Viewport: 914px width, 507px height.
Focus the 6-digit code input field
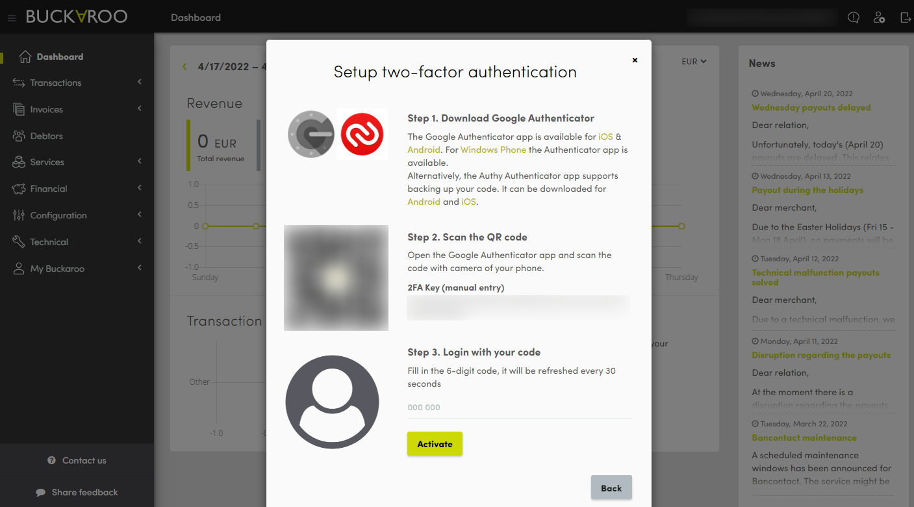pyautogui.click(x=519, y=408)
